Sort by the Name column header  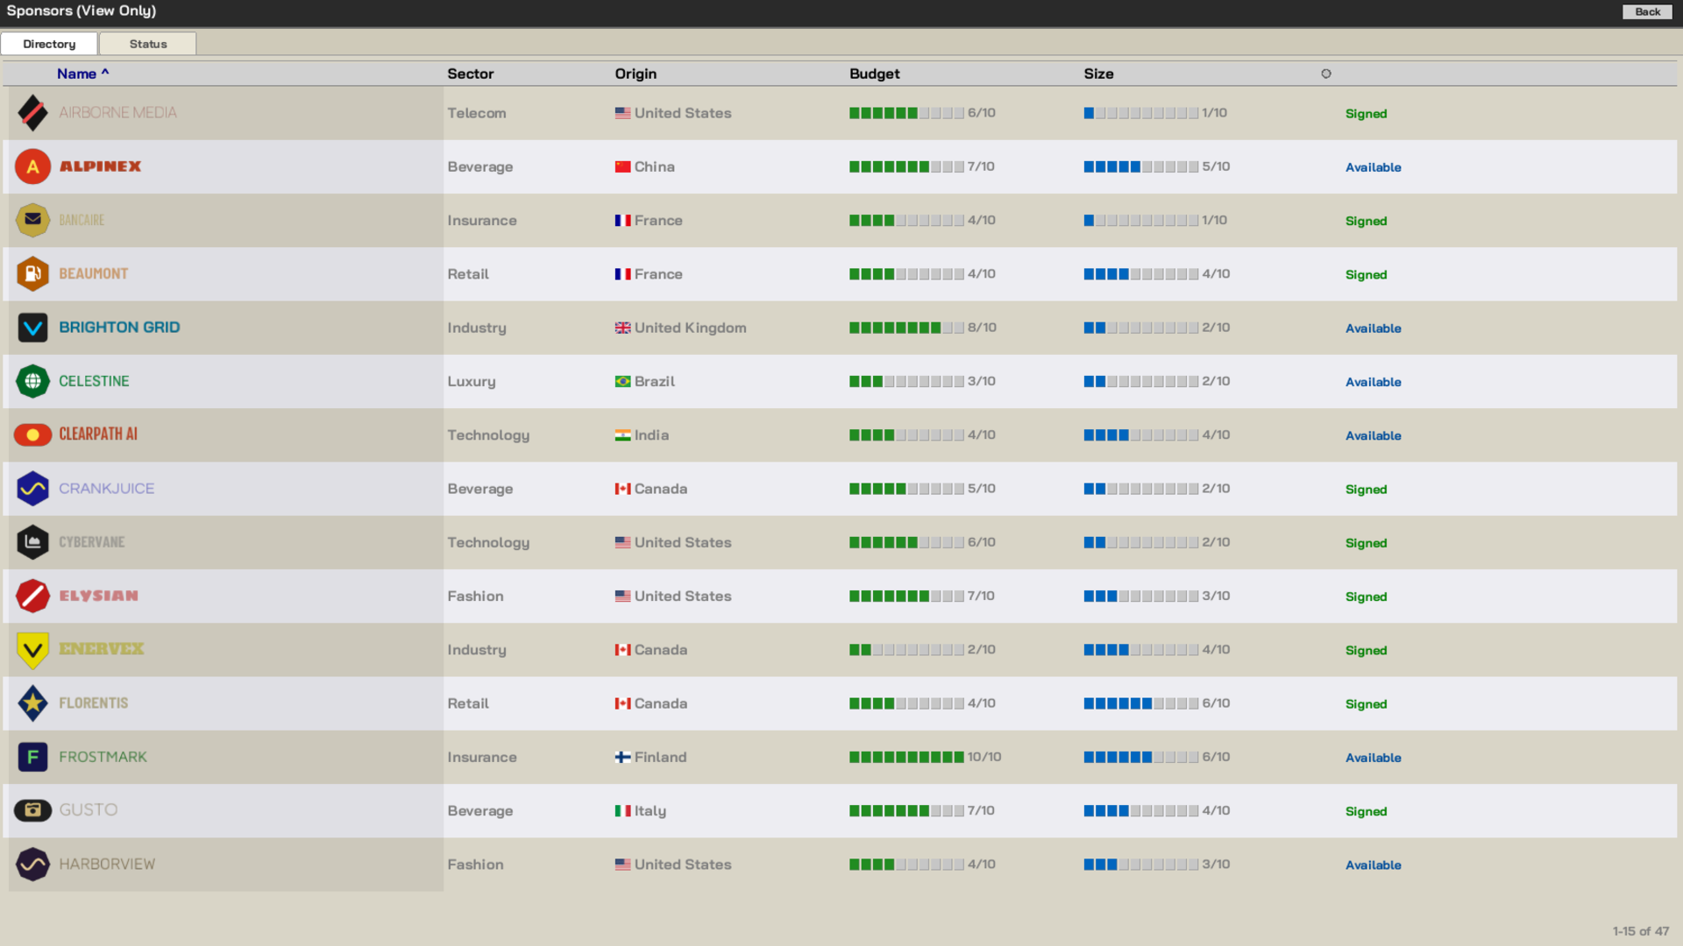[77, 74]
